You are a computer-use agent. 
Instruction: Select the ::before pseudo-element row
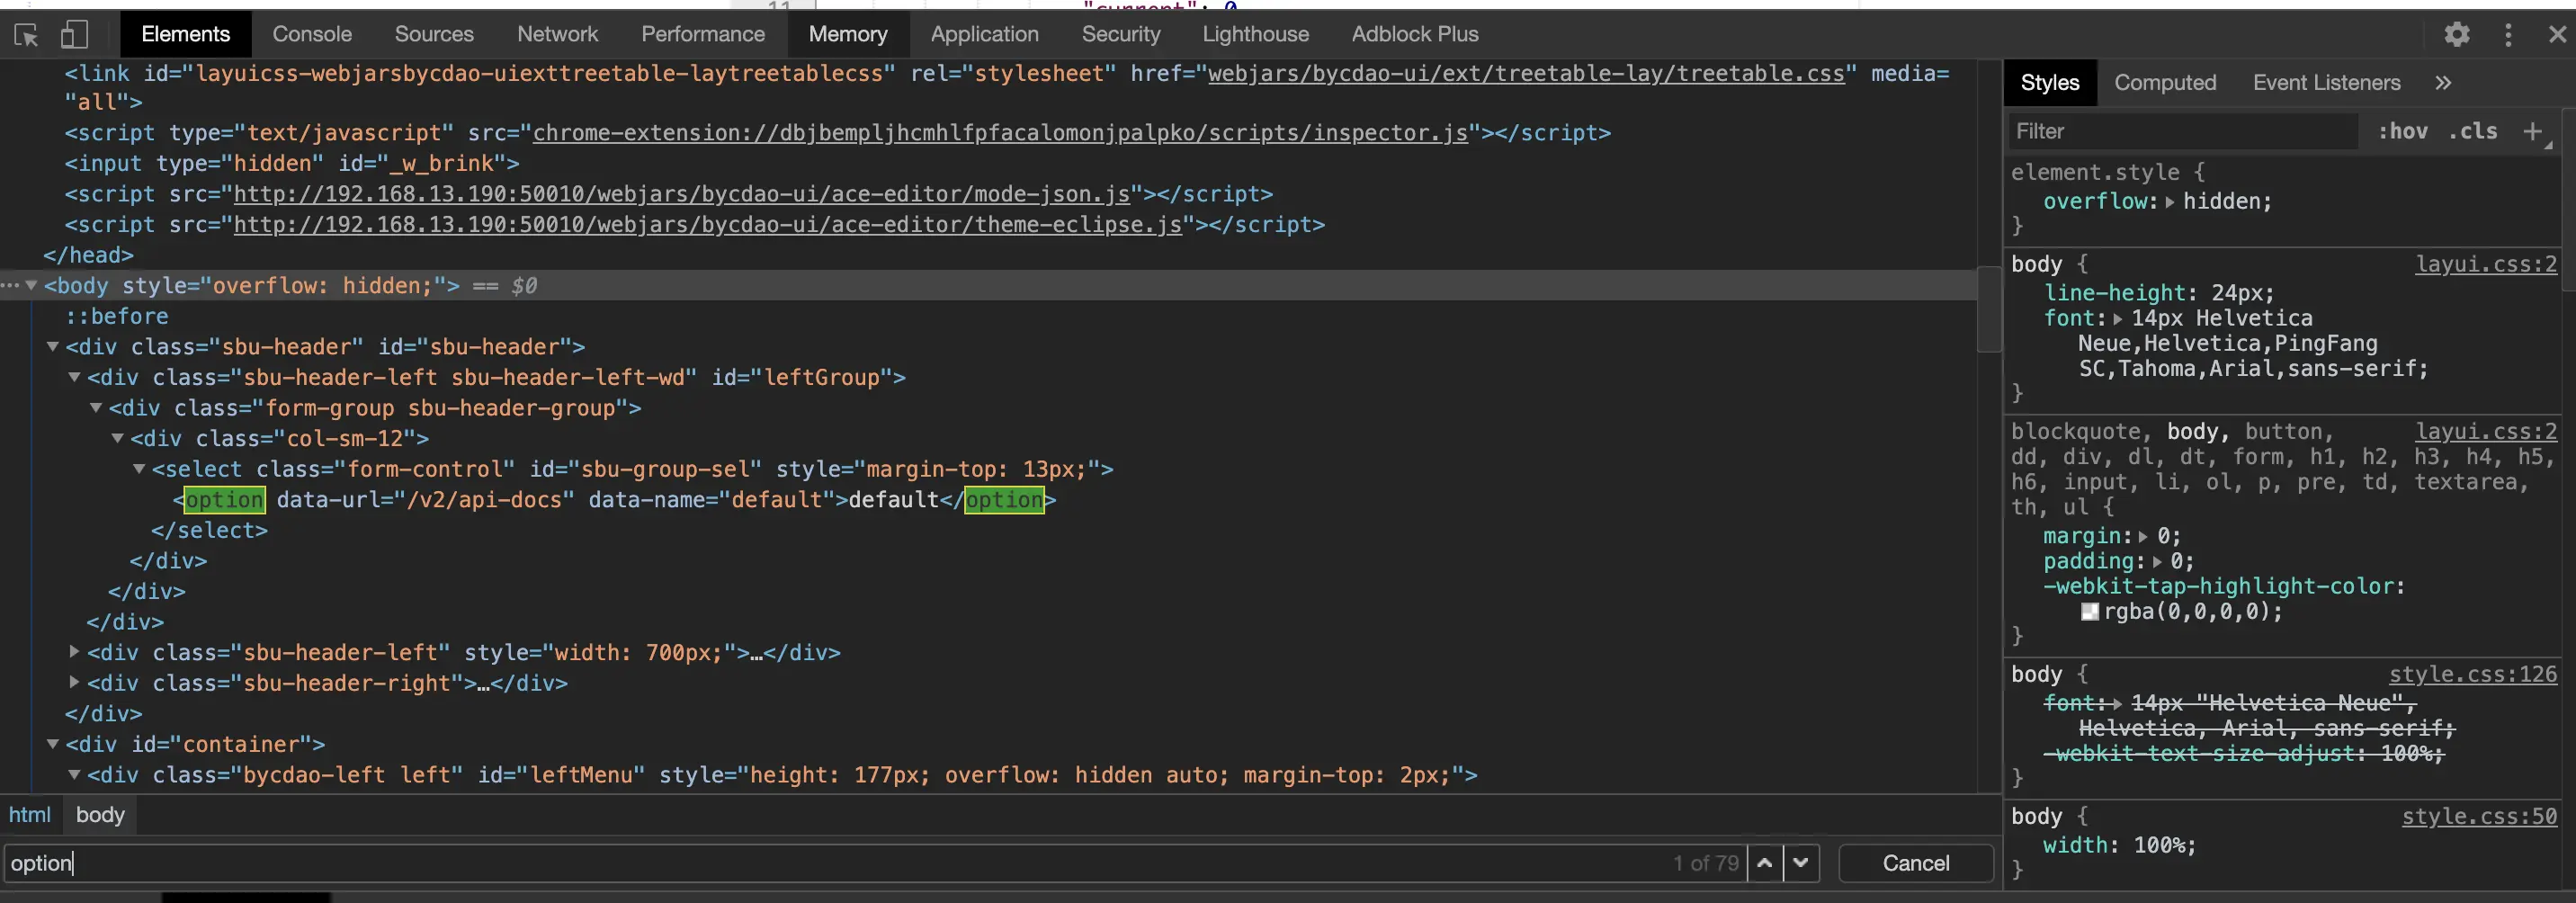click(117, 316)
